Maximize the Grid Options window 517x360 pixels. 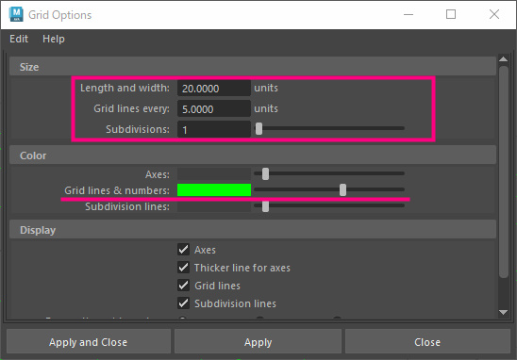coord(451,14)
